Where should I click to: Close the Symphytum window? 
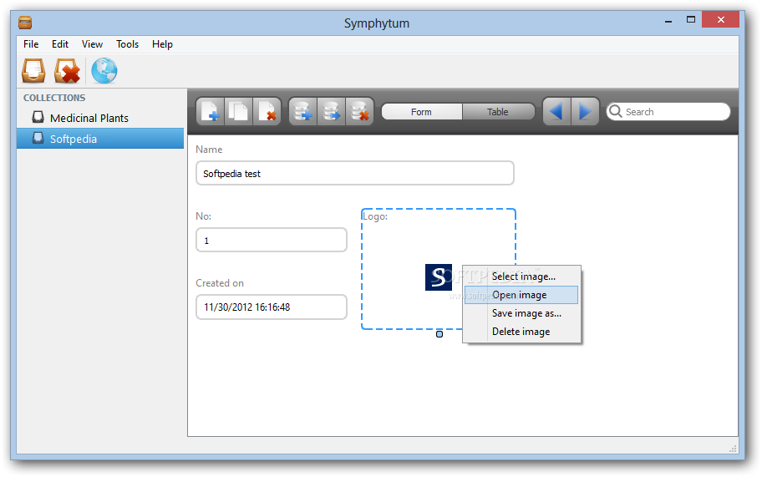pos(721,20)
